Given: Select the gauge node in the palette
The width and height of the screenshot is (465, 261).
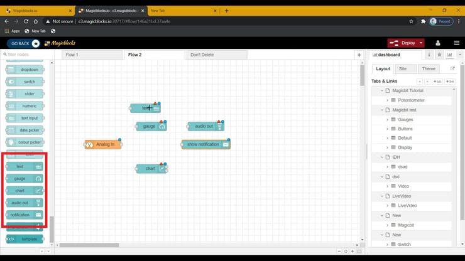Looking at the screenshot, I should [x=24, y=179].
